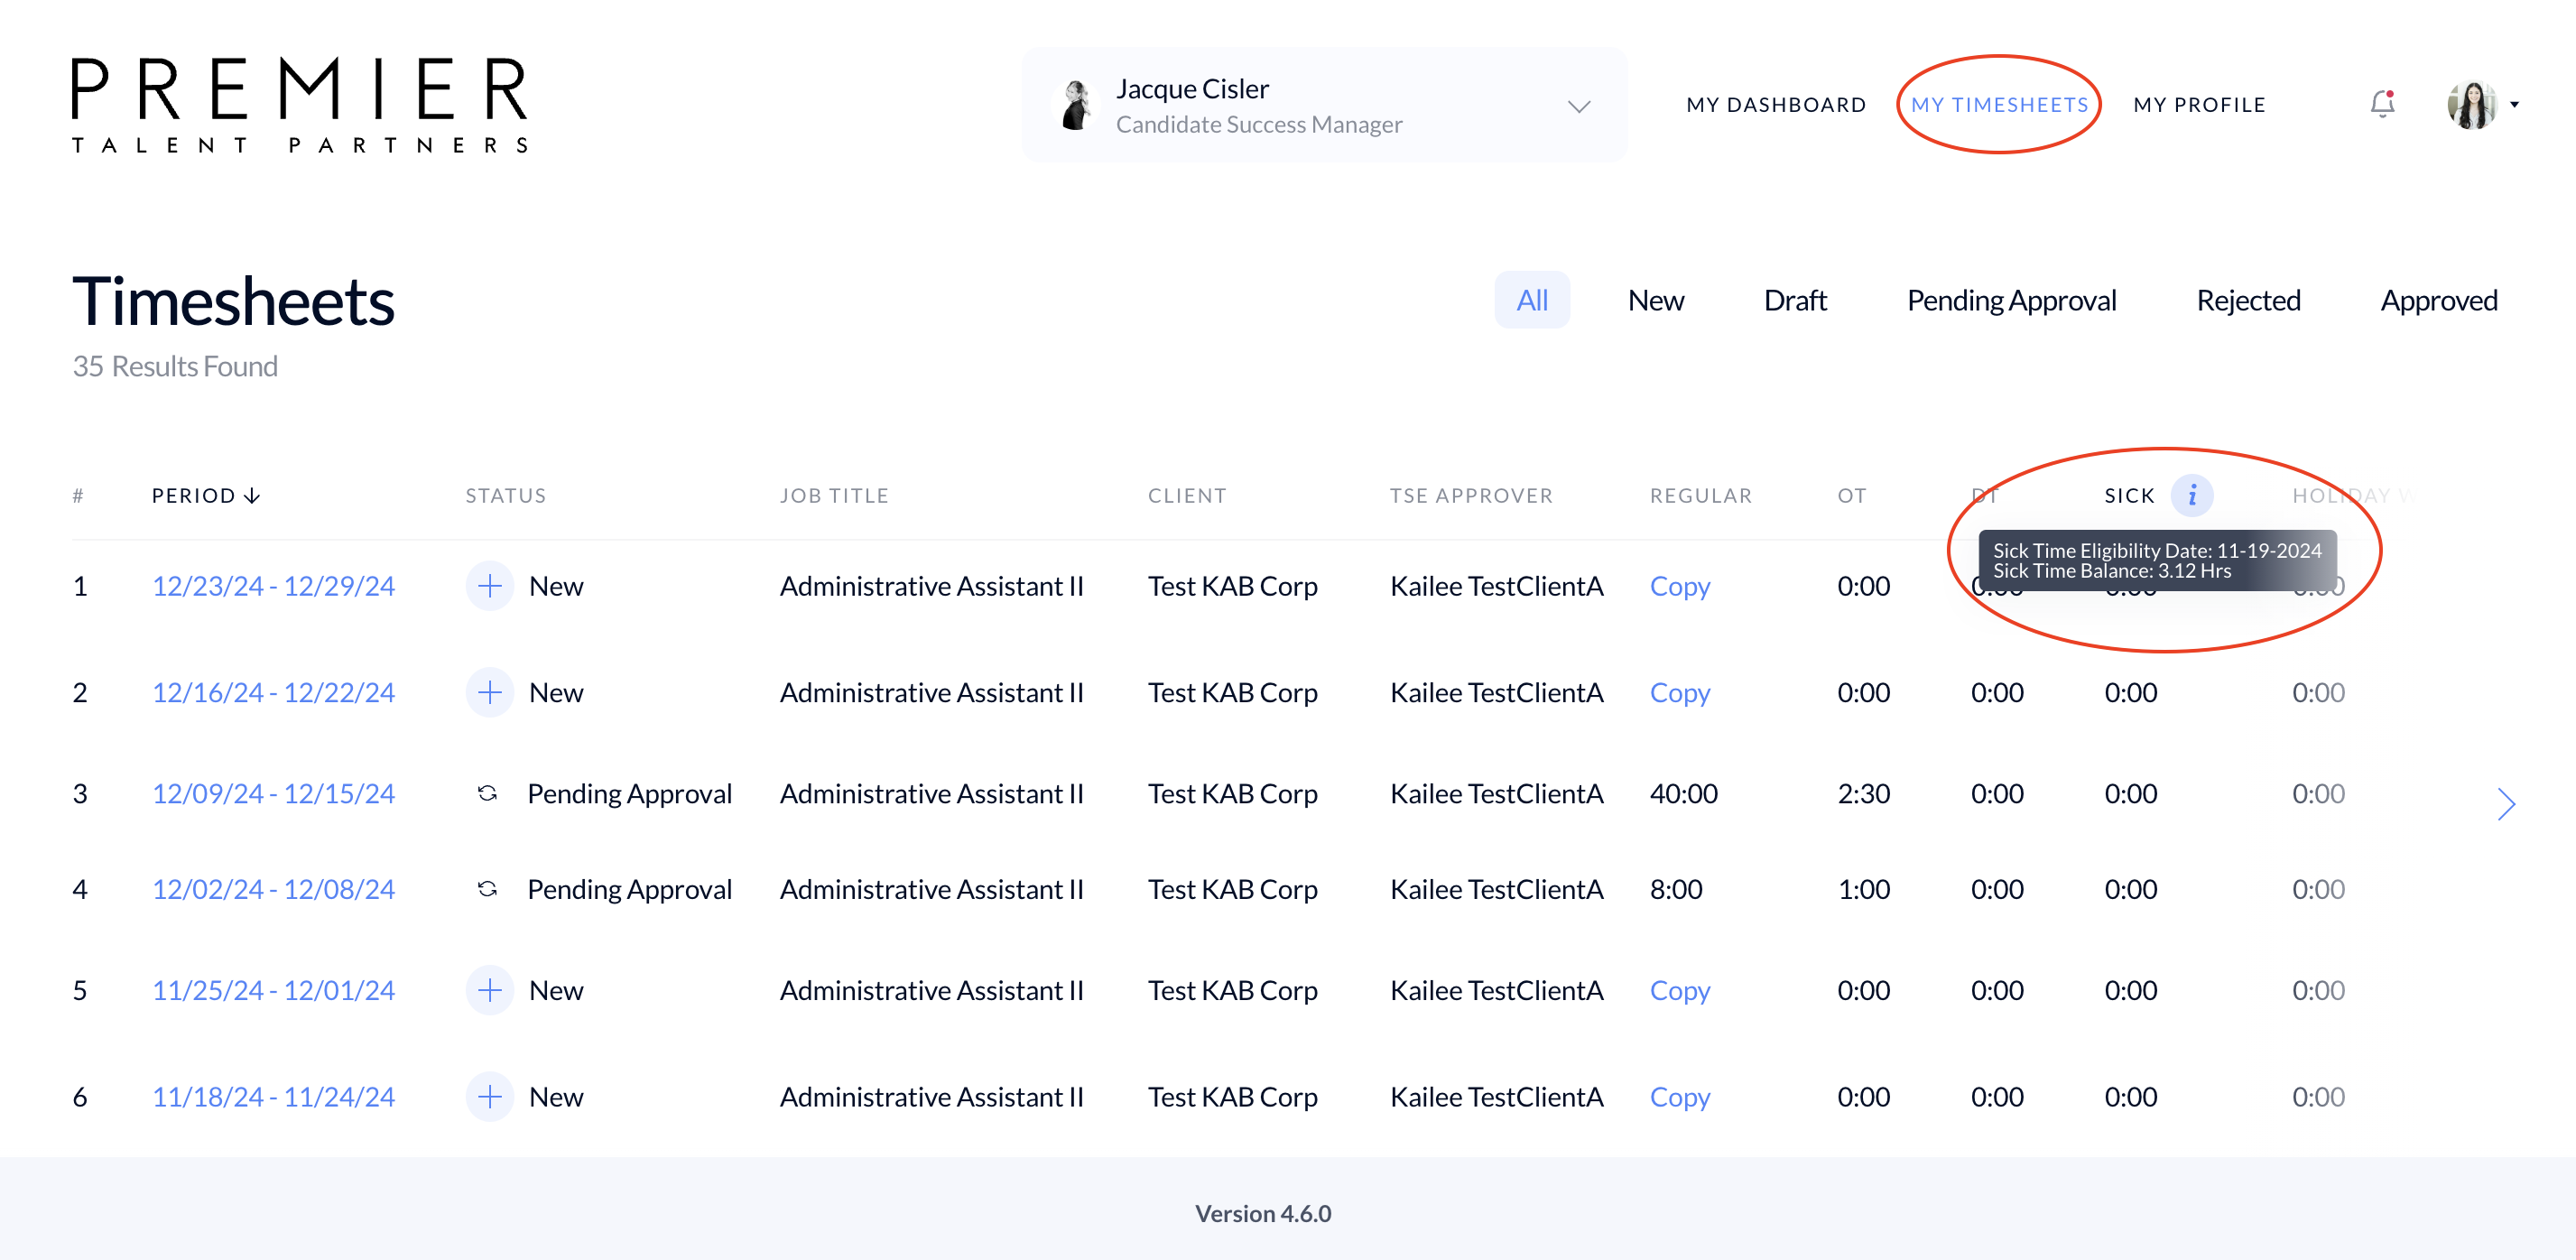Screen dimensions: 2576x1260
Task: Click Copy link on 12/16/24 row
Action: click(1679, 692)
